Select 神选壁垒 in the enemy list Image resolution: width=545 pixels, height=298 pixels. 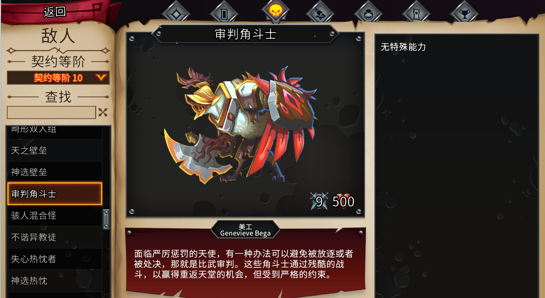click(55, 172)
